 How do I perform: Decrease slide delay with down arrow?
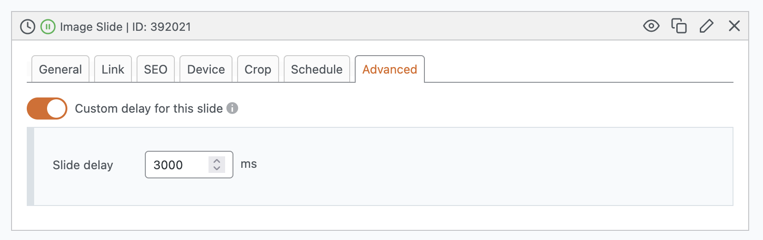click(217, 168)
